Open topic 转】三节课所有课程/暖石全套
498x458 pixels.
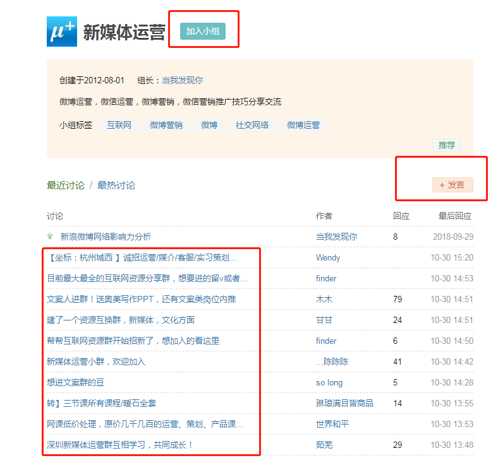coord(102,403)
